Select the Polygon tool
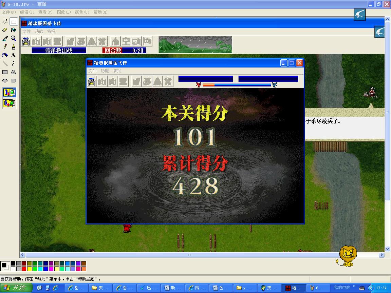 click(14, 72)
